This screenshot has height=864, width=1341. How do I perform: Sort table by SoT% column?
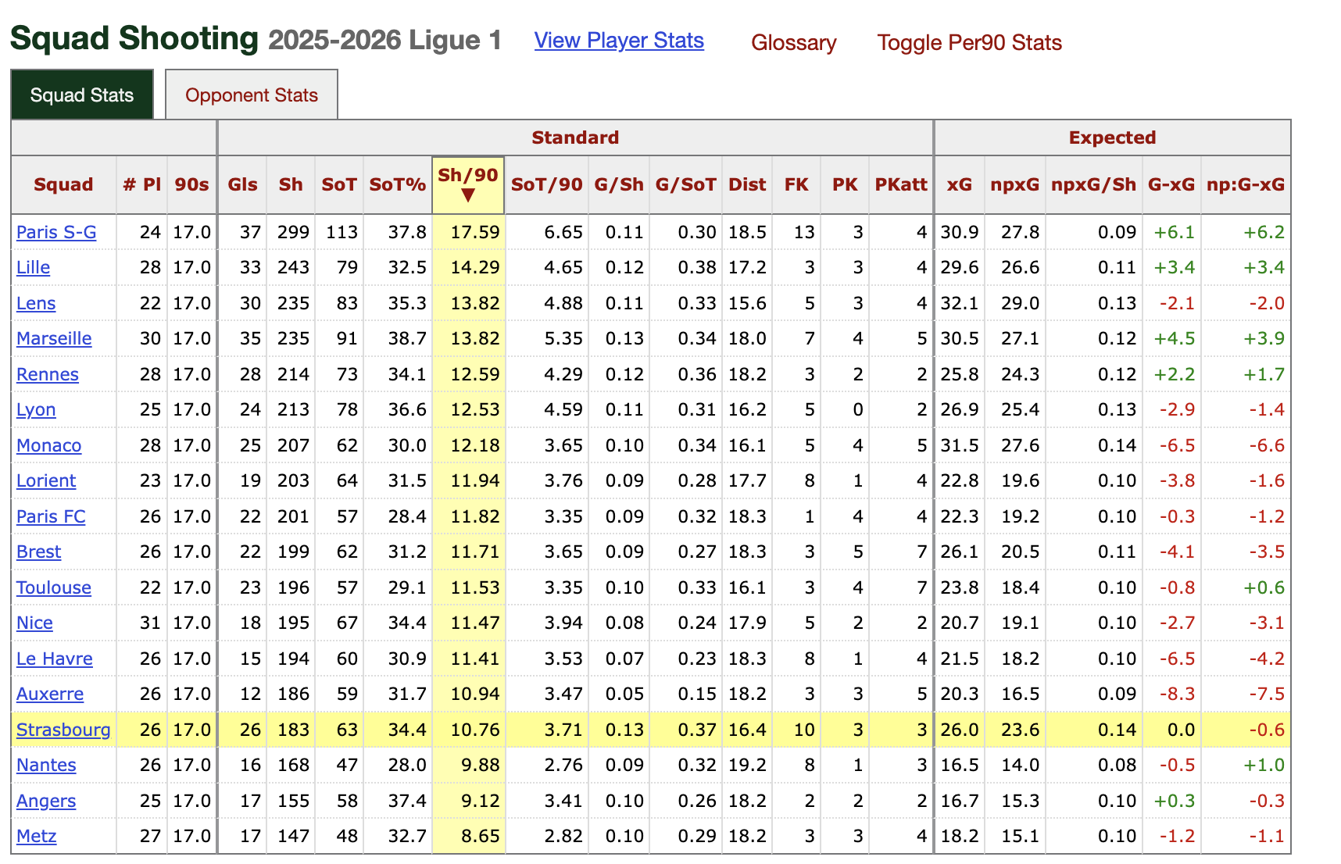398,184
